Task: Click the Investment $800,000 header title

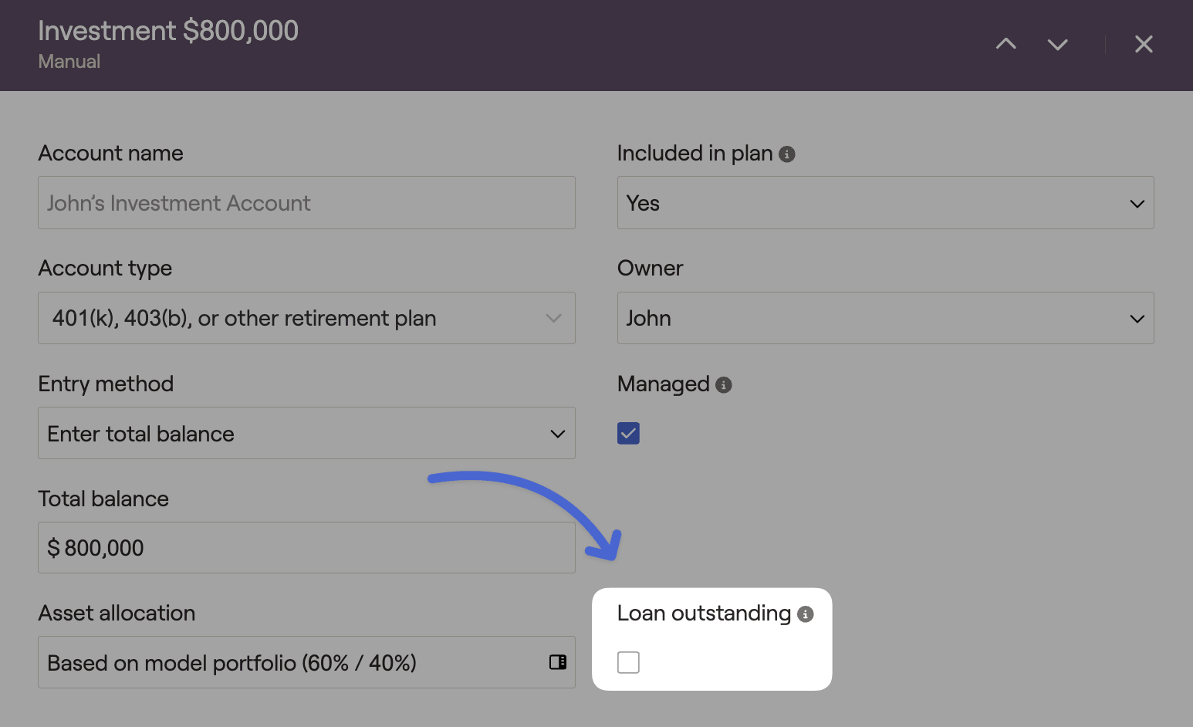Action: pyautogui.click(x=168, y=31)
